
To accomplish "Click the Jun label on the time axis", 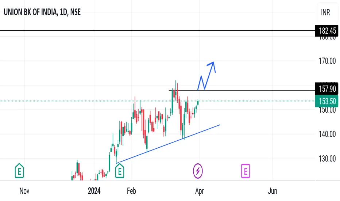I will 273,191.
